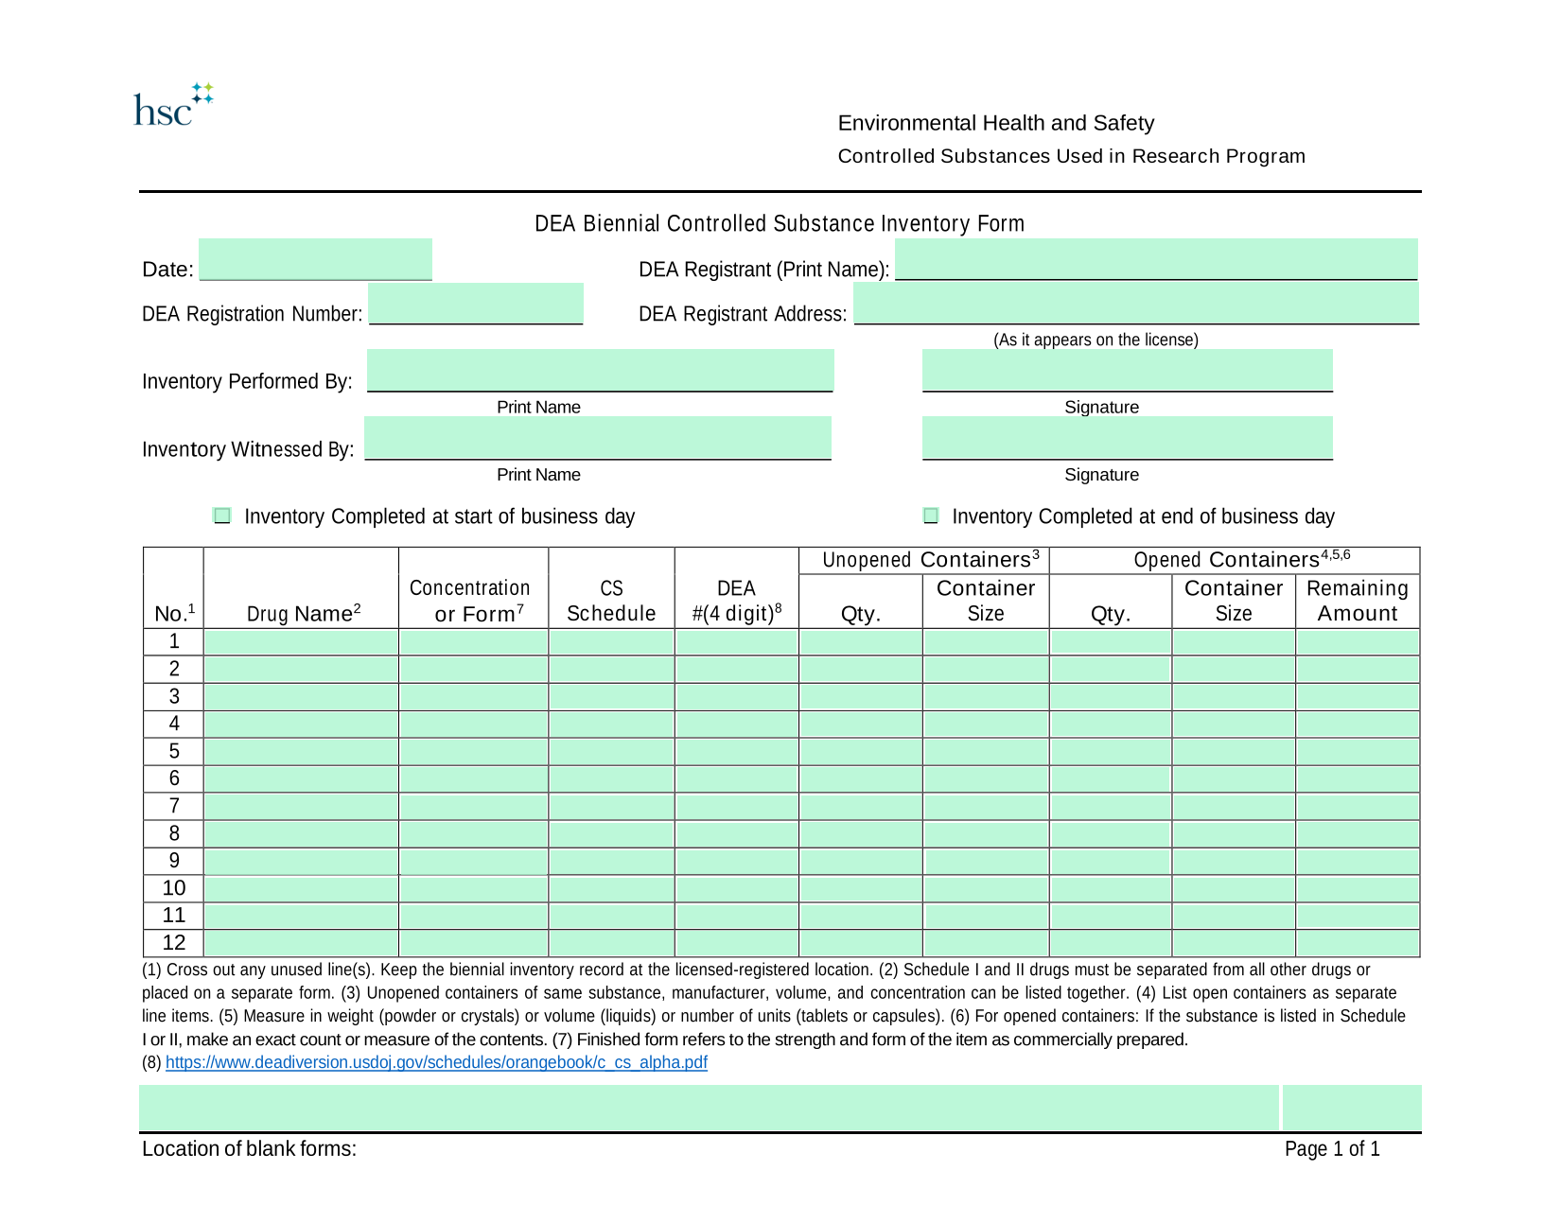Viewport: 1560px width, 1206px height.
Task: Click Concentration or Form cell in row 4
Action: pyautogui.click(x=473, y=725)
